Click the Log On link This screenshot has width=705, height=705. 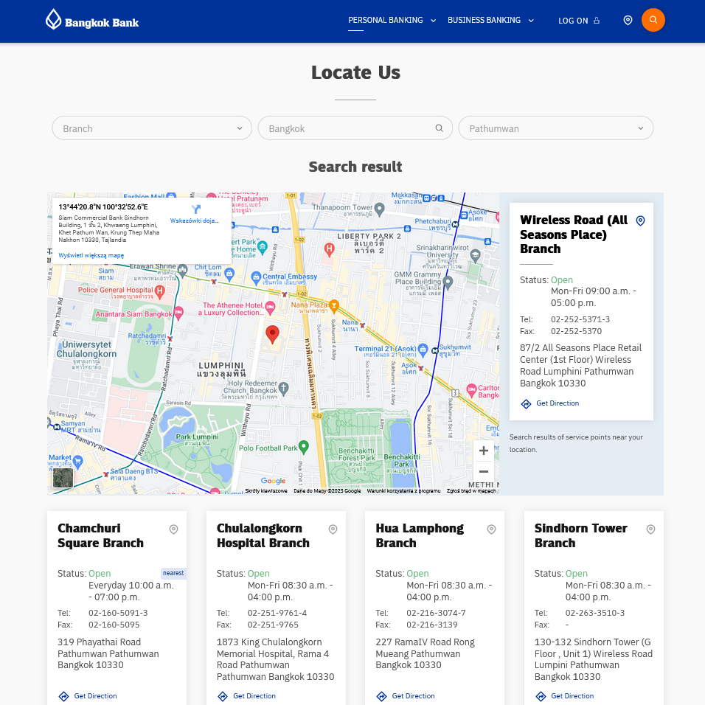[578, 21]
